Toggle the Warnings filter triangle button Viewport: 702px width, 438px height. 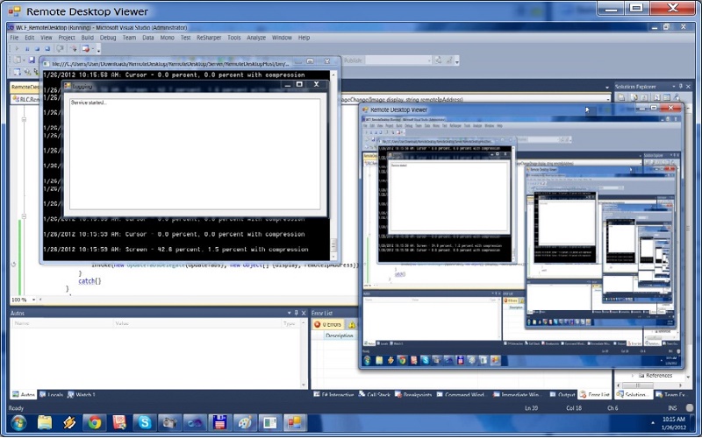[352, 324]
